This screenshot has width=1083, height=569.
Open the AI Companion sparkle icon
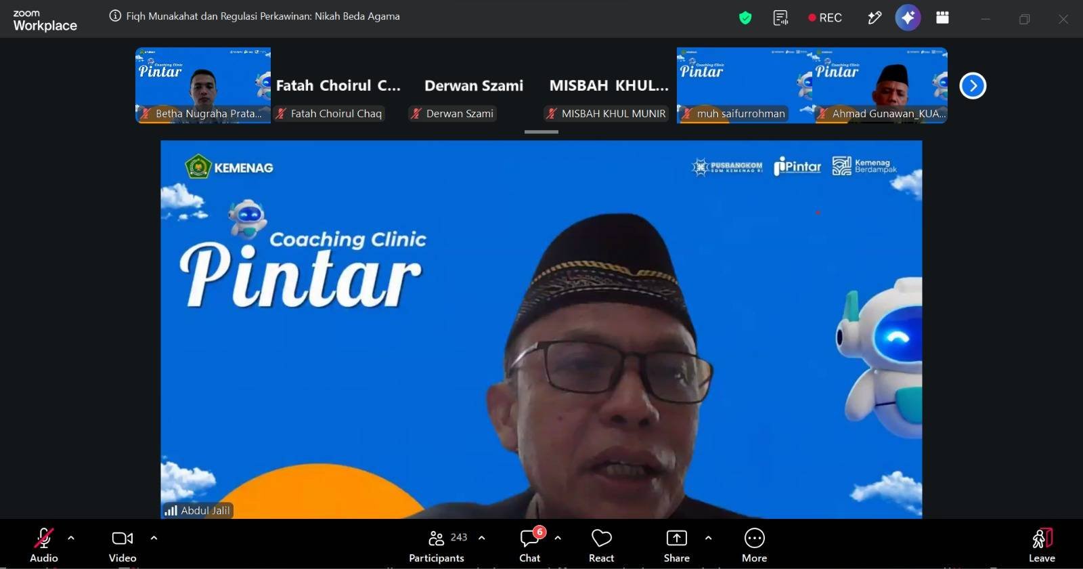coord(908,18)
